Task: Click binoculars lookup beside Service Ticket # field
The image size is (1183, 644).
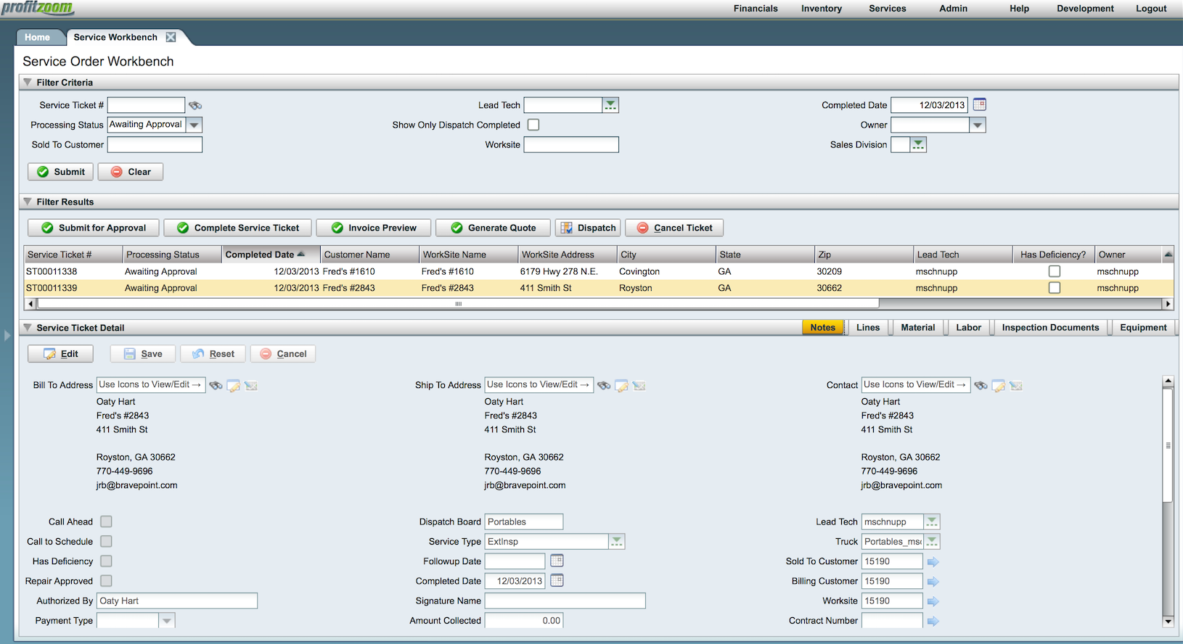Action: click(195, 105)
